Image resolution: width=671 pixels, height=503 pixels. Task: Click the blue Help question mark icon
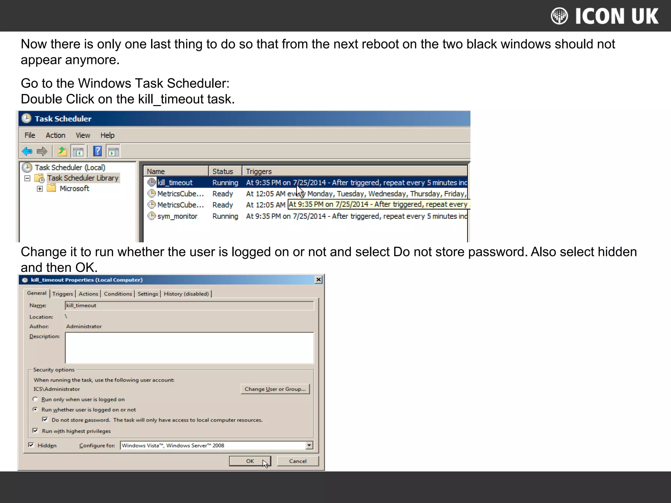pyautogui.click(x=98, y=151)
